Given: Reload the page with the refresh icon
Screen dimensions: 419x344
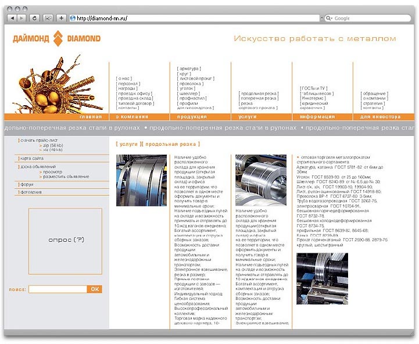Looking at the screenshot, I should pyautogui.click(x=34, y=18).
